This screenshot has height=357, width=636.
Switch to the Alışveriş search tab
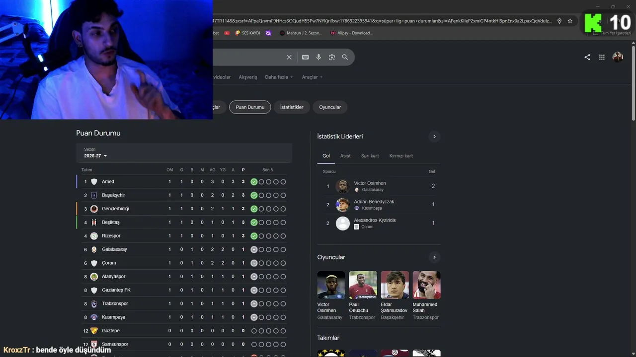tap(248, 77)
